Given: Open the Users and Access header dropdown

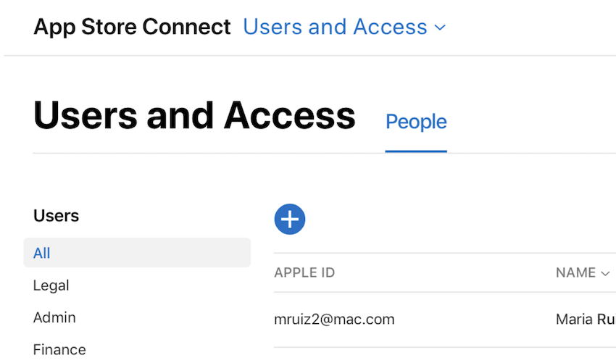Looking at the screenshot, I should (336, 28).
